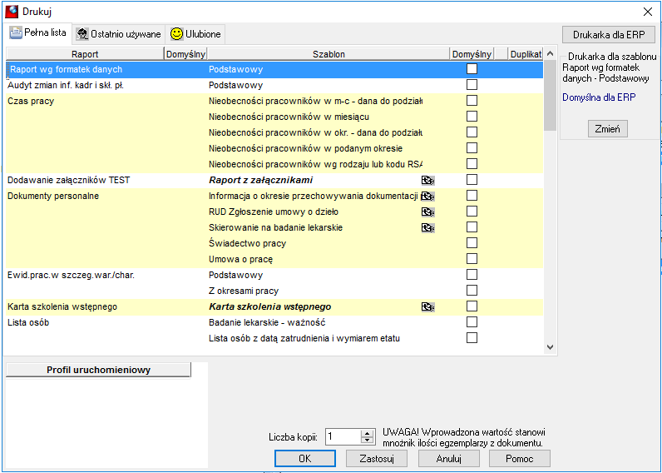Confirm with the OK button
Screen dimensions: 662x473
tap(305, 459)
